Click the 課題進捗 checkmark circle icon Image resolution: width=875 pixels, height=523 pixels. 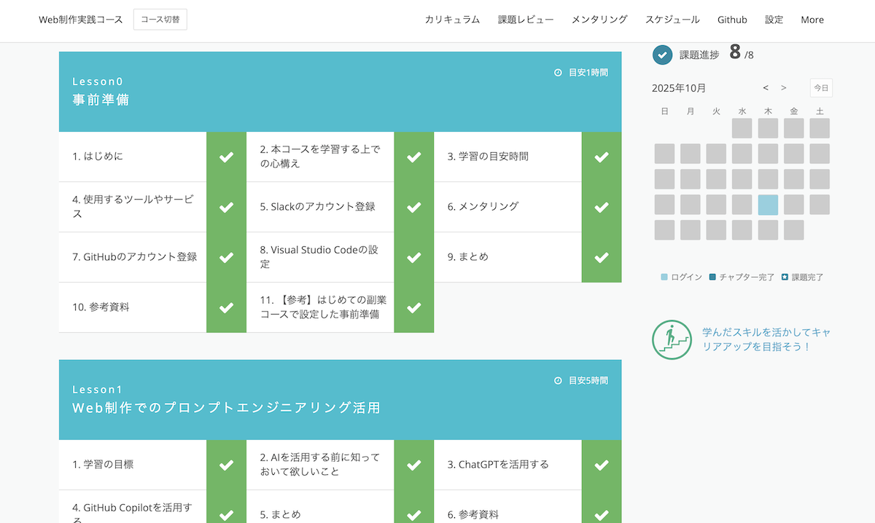pyautogui.click(x=662, y=55)
